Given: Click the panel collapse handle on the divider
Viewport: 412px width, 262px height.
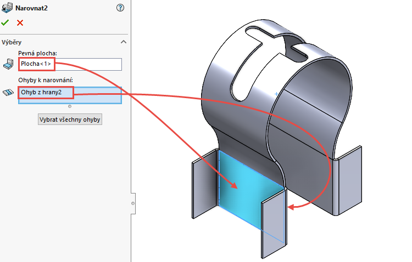Looking at the screenshot, I should [133, 203].
